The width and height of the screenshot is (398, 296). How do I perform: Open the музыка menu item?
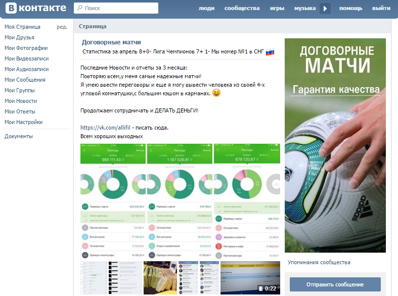click(305, 8)
